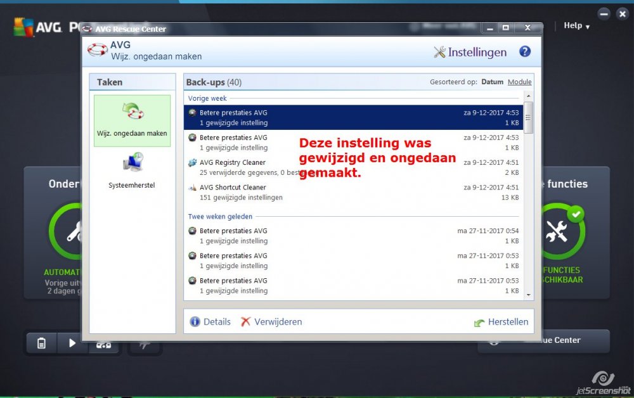The width and height of the screenshot is (634, 398).
Task: Select AVG Registry Cleaner backup entry
Action: (x=353, y=167)
